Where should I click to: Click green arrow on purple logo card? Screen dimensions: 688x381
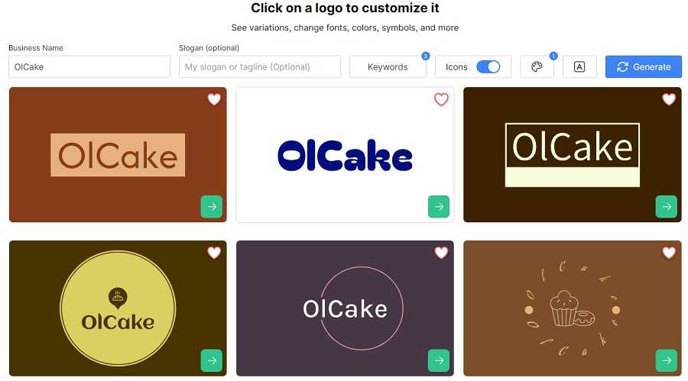[x=439, y=360]
